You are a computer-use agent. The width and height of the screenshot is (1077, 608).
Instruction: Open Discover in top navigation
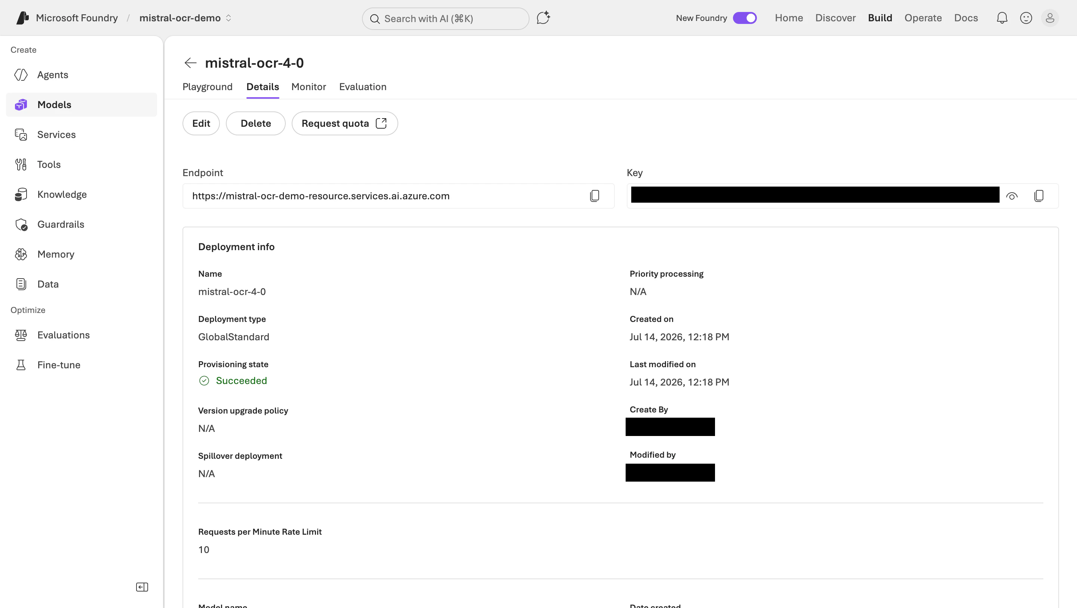click(835, 18)
